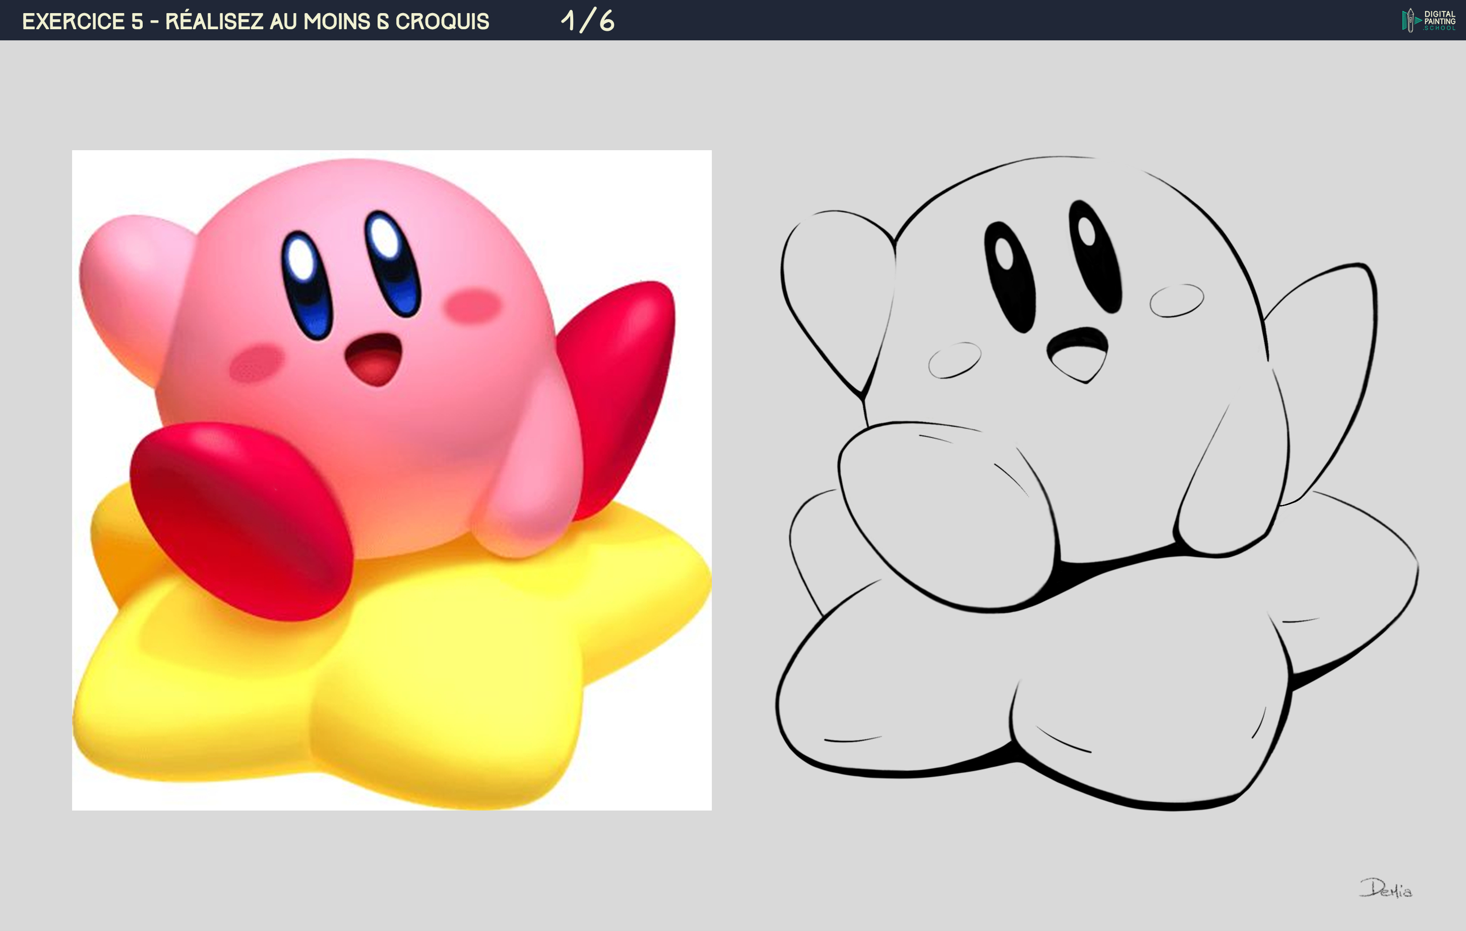1466x931 pixels.
Task: Click colored Kirby's raised pink arm
Action: 131,286
